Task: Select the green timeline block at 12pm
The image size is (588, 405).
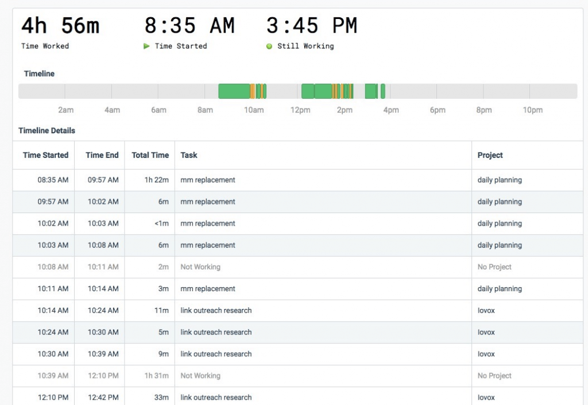Action: (308, 91)
